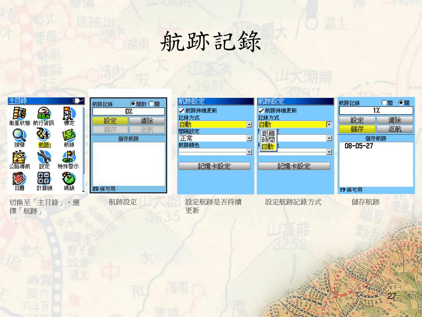Click 航跡設定 title in screen captioned 設定航跡記錄方式
Image resolution: width=422 pixels, height=317 pixels.
click(x=271, y=101)
